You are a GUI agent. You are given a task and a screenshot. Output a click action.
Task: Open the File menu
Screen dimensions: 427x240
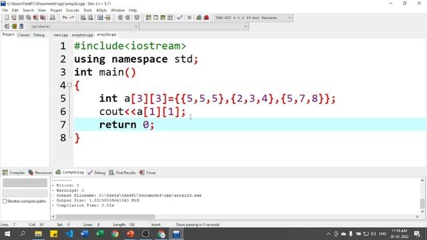(x=5, y=11)
